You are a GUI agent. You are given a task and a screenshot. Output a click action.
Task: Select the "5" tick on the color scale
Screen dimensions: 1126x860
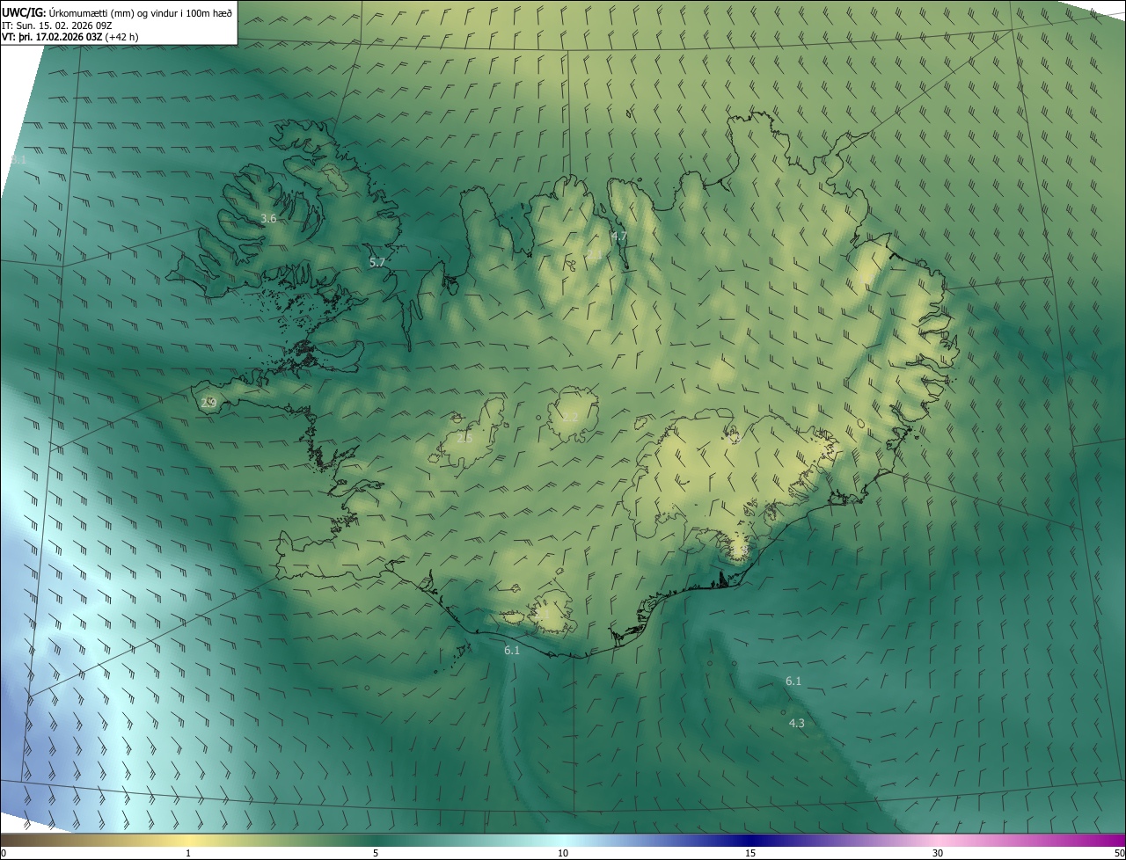click(x=376, y=854)
